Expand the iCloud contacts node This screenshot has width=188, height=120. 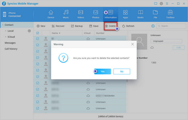pos(6,37)
